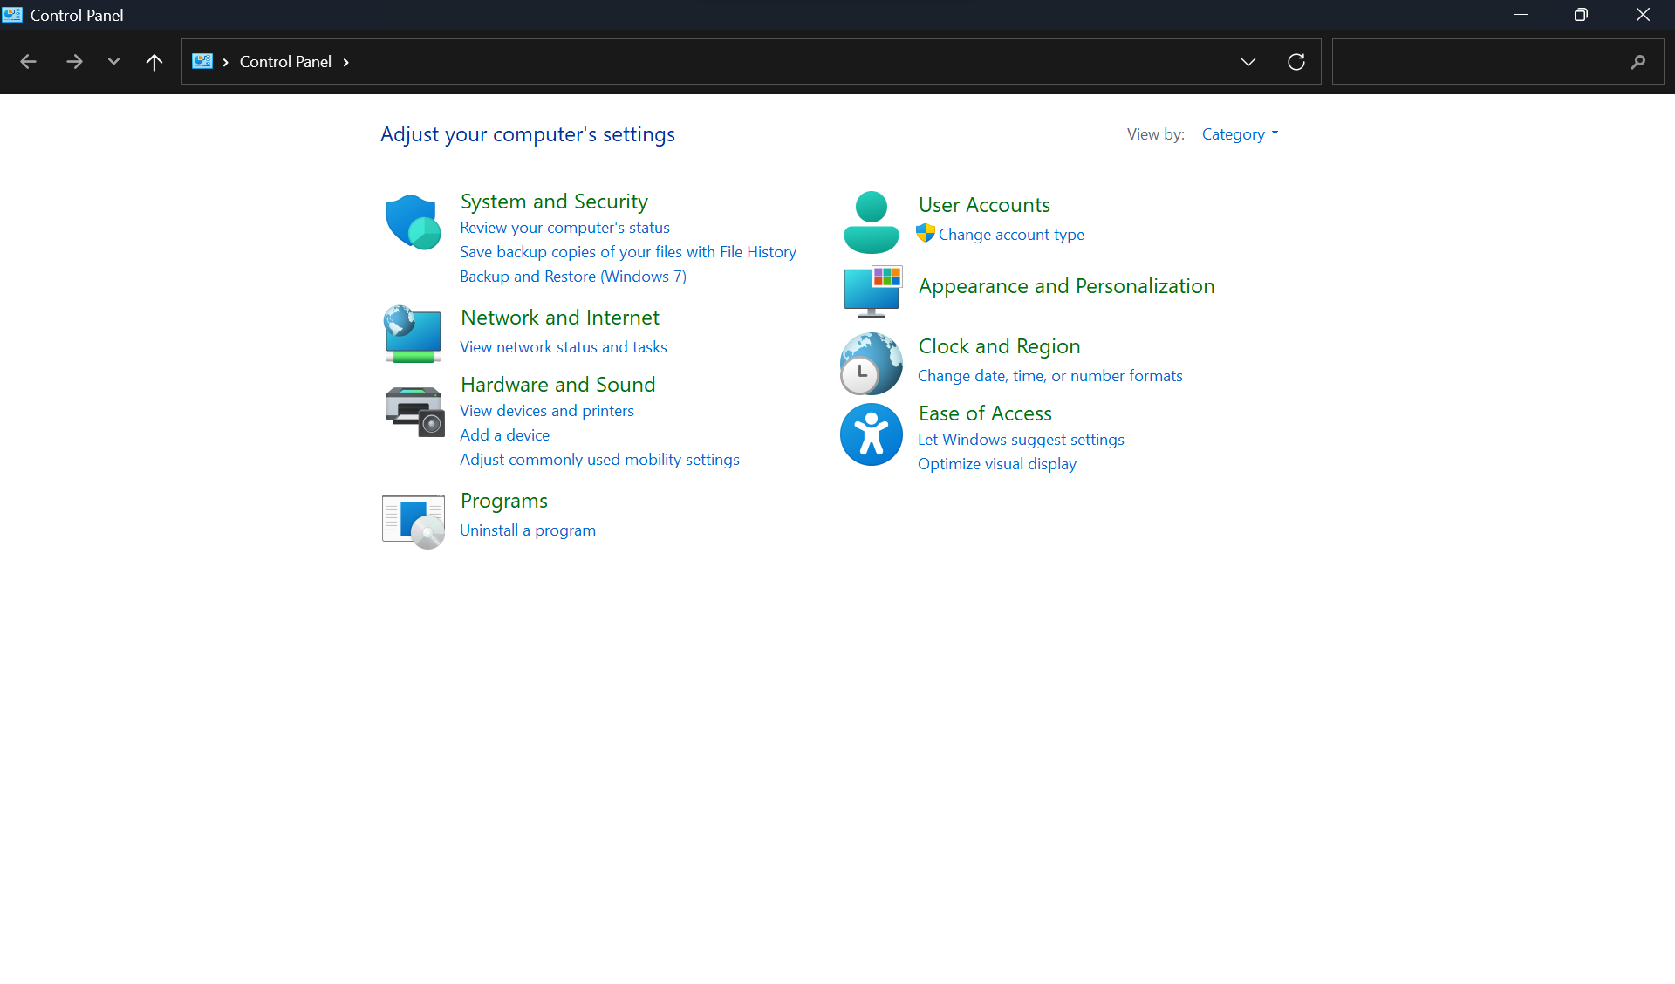Image resolution: width=1675 pixels, height=984 pixels.
Task: Click the Network and Internet globe icon
Action: (413, 333)
